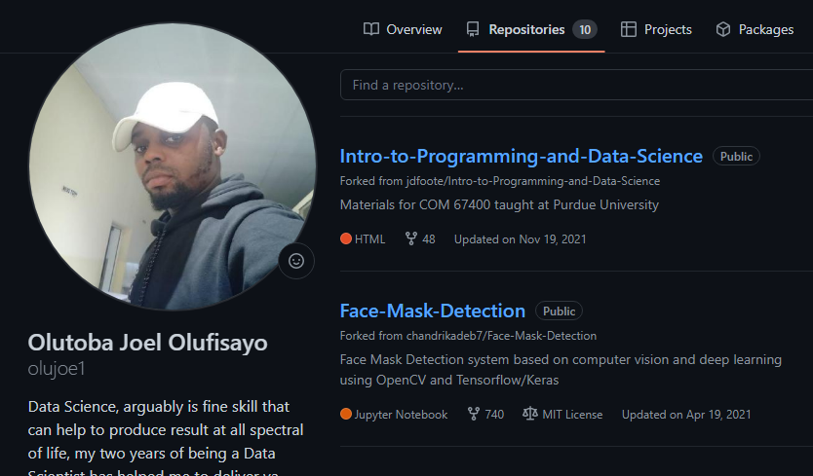Select the Repositories tab
This screenshot has width=813, height=476.
tap(526, 29)
